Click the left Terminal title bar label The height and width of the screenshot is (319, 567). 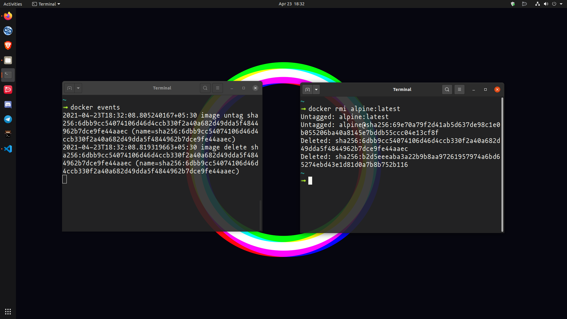(x=162, y=88)
